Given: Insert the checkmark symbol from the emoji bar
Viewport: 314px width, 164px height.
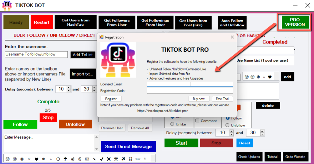Looking at the screenshot, I should [101, 159].
